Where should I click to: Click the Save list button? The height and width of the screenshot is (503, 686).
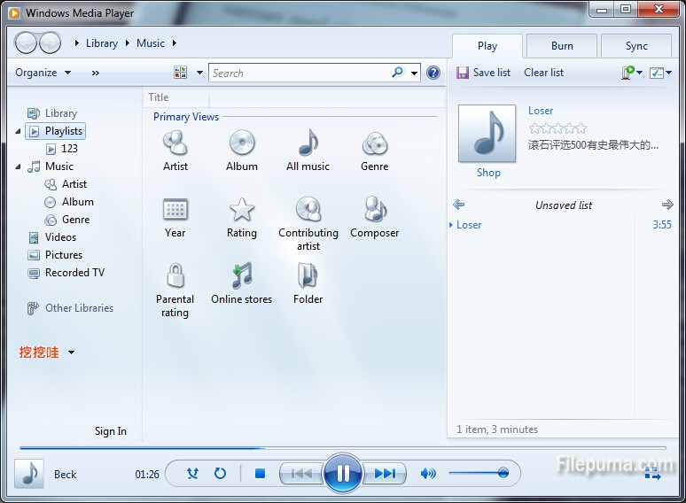coord(484,73)
